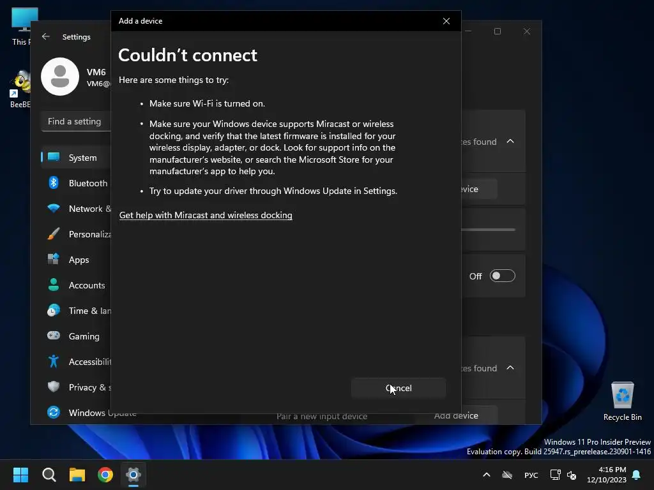
Task: Open the clock showing 4:16 PM
Action: pyautogui.click(x=607, y=475)
